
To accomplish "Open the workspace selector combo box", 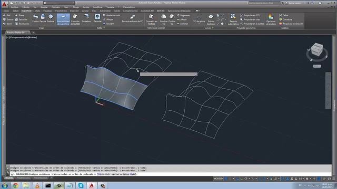I will pos(59,3).
